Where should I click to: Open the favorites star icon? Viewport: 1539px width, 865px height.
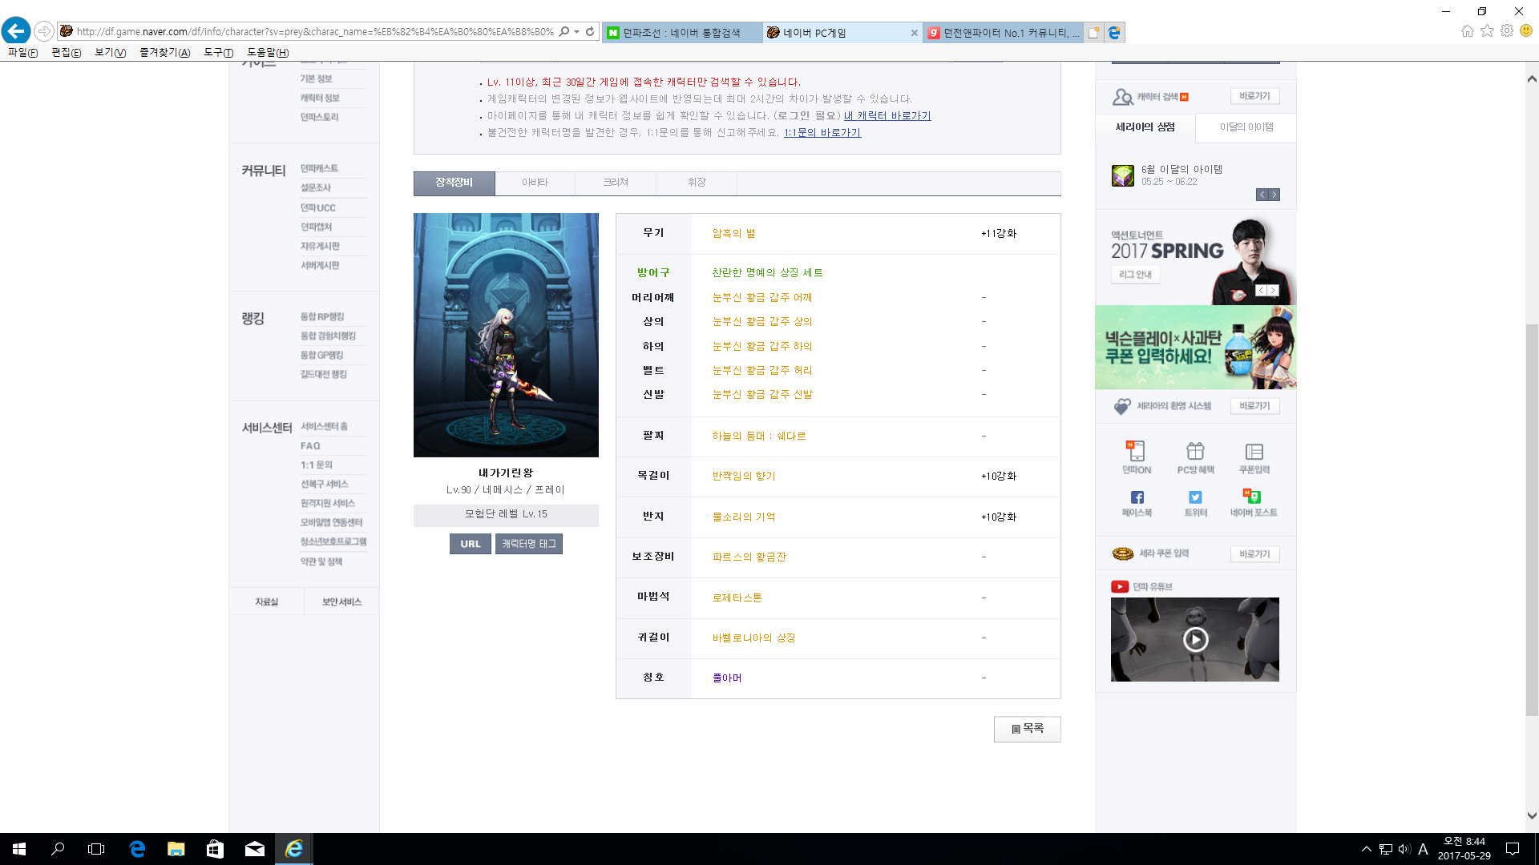pyautogui.click(x=1487, y=30)
